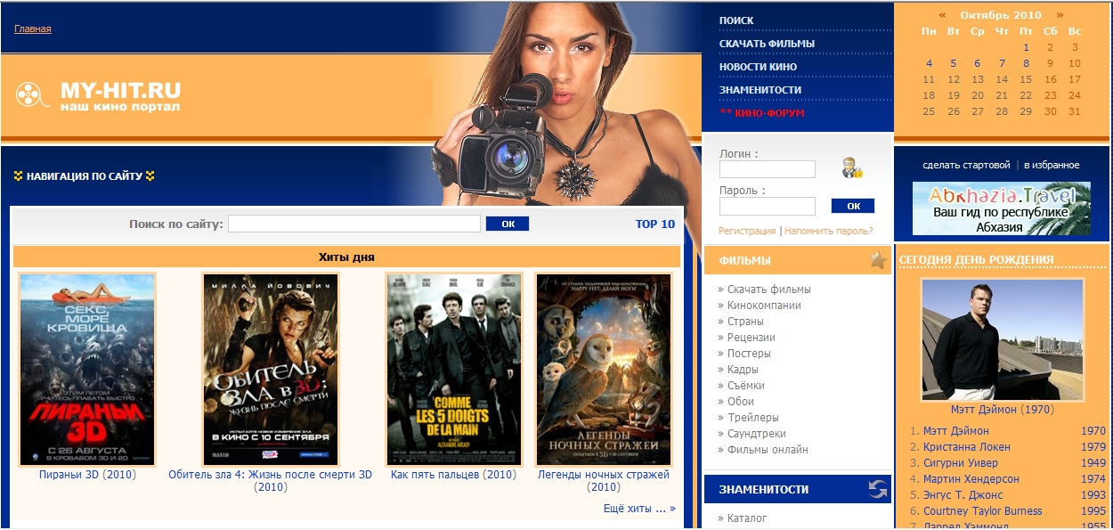Screen dimensions: 1113x530
Task: Open Каталог link under ЗНАМЕНИТОСТИ
Action: point(747,518)
